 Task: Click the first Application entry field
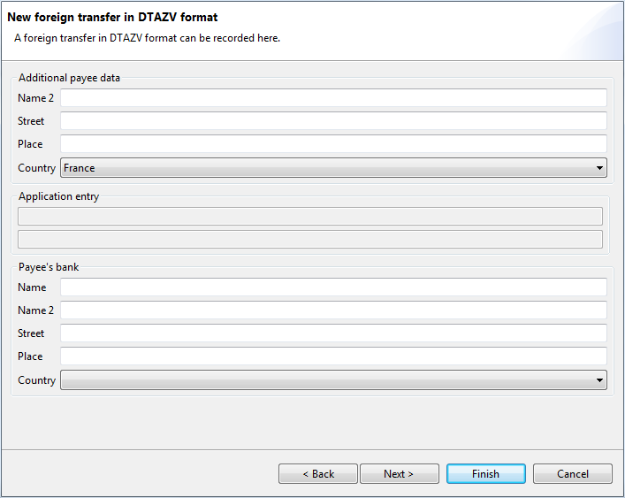pyautogui.click(x=310, y=216)
